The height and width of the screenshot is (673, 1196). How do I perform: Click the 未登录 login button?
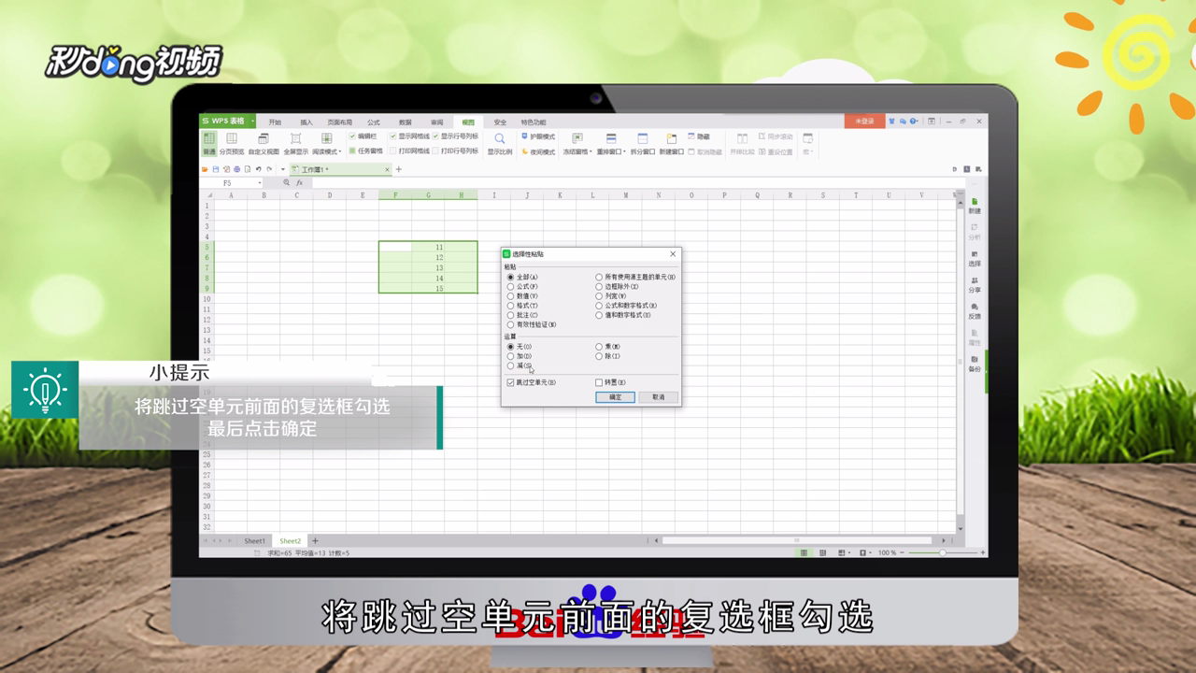pyautogui.click(x=864, y=122)
